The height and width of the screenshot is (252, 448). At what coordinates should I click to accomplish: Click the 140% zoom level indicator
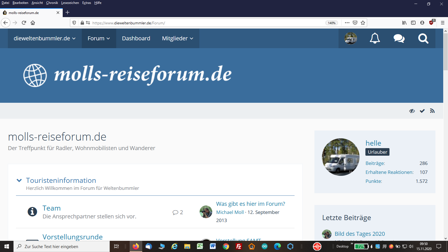click(x=332, y=23)
